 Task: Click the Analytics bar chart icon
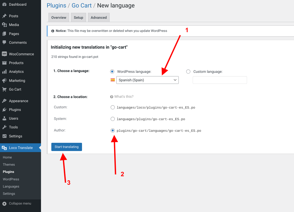4,72
